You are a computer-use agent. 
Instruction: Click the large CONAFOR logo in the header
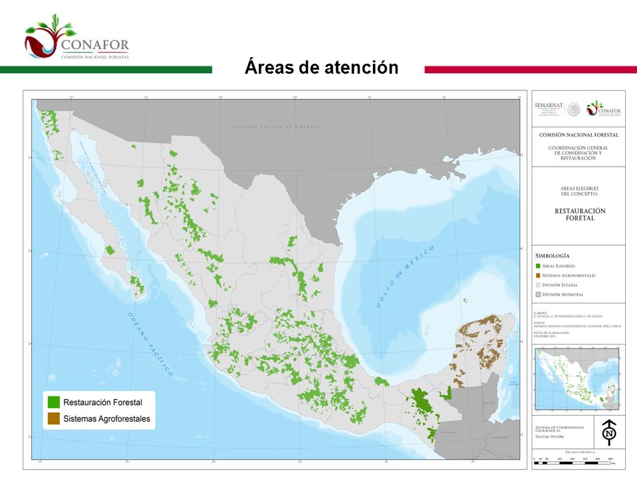click(77, 37)
